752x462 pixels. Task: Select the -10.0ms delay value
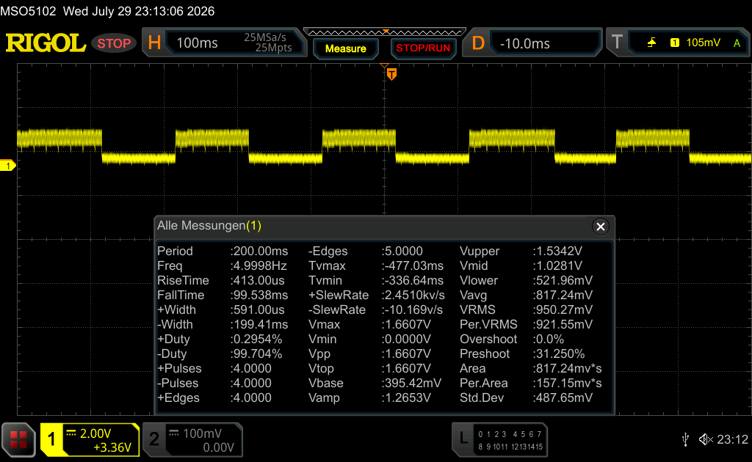click(524, 43)
